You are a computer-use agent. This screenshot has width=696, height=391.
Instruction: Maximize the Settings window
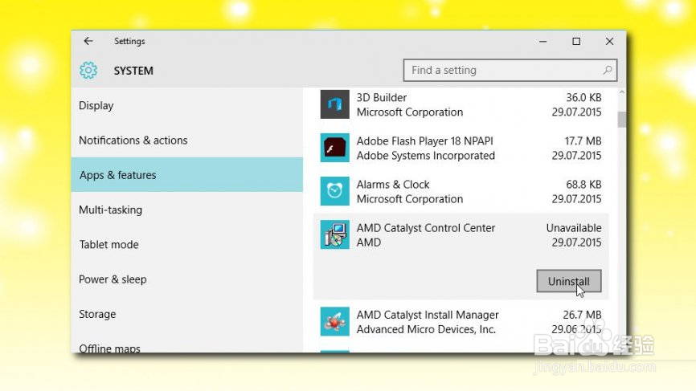point(576,41)
